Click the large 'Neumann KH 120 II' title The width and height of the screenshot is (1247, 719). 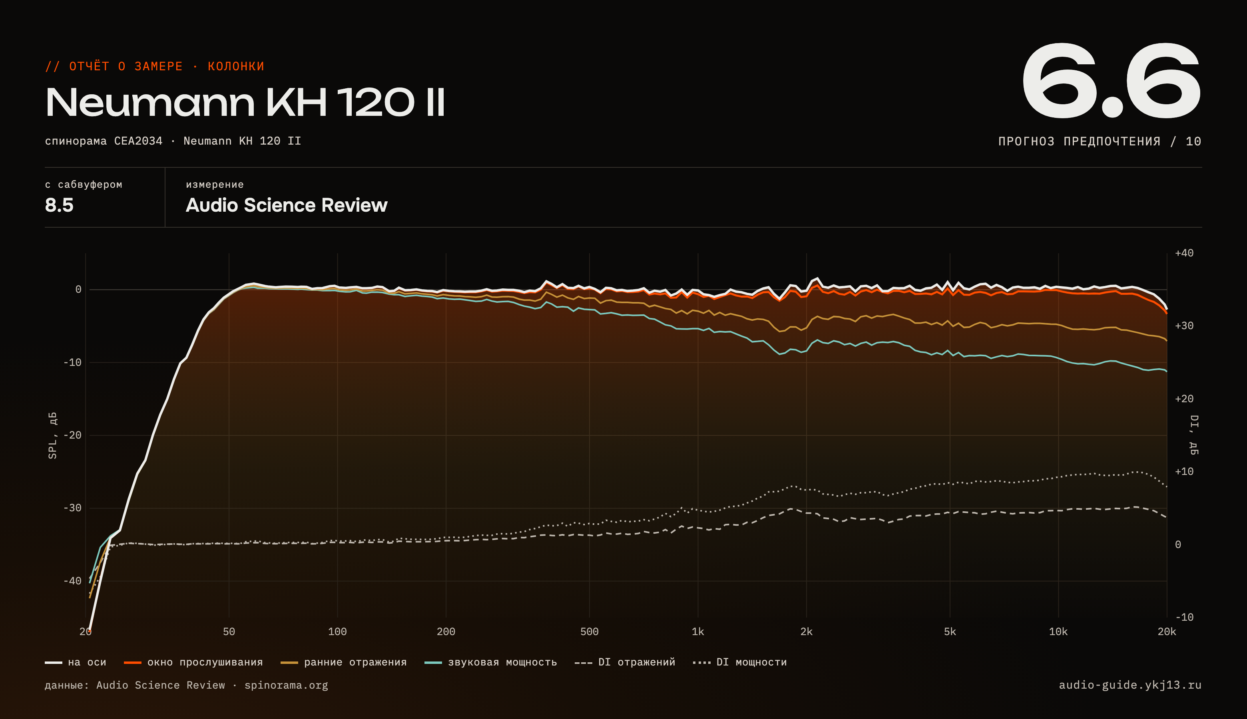pos(245,103)
